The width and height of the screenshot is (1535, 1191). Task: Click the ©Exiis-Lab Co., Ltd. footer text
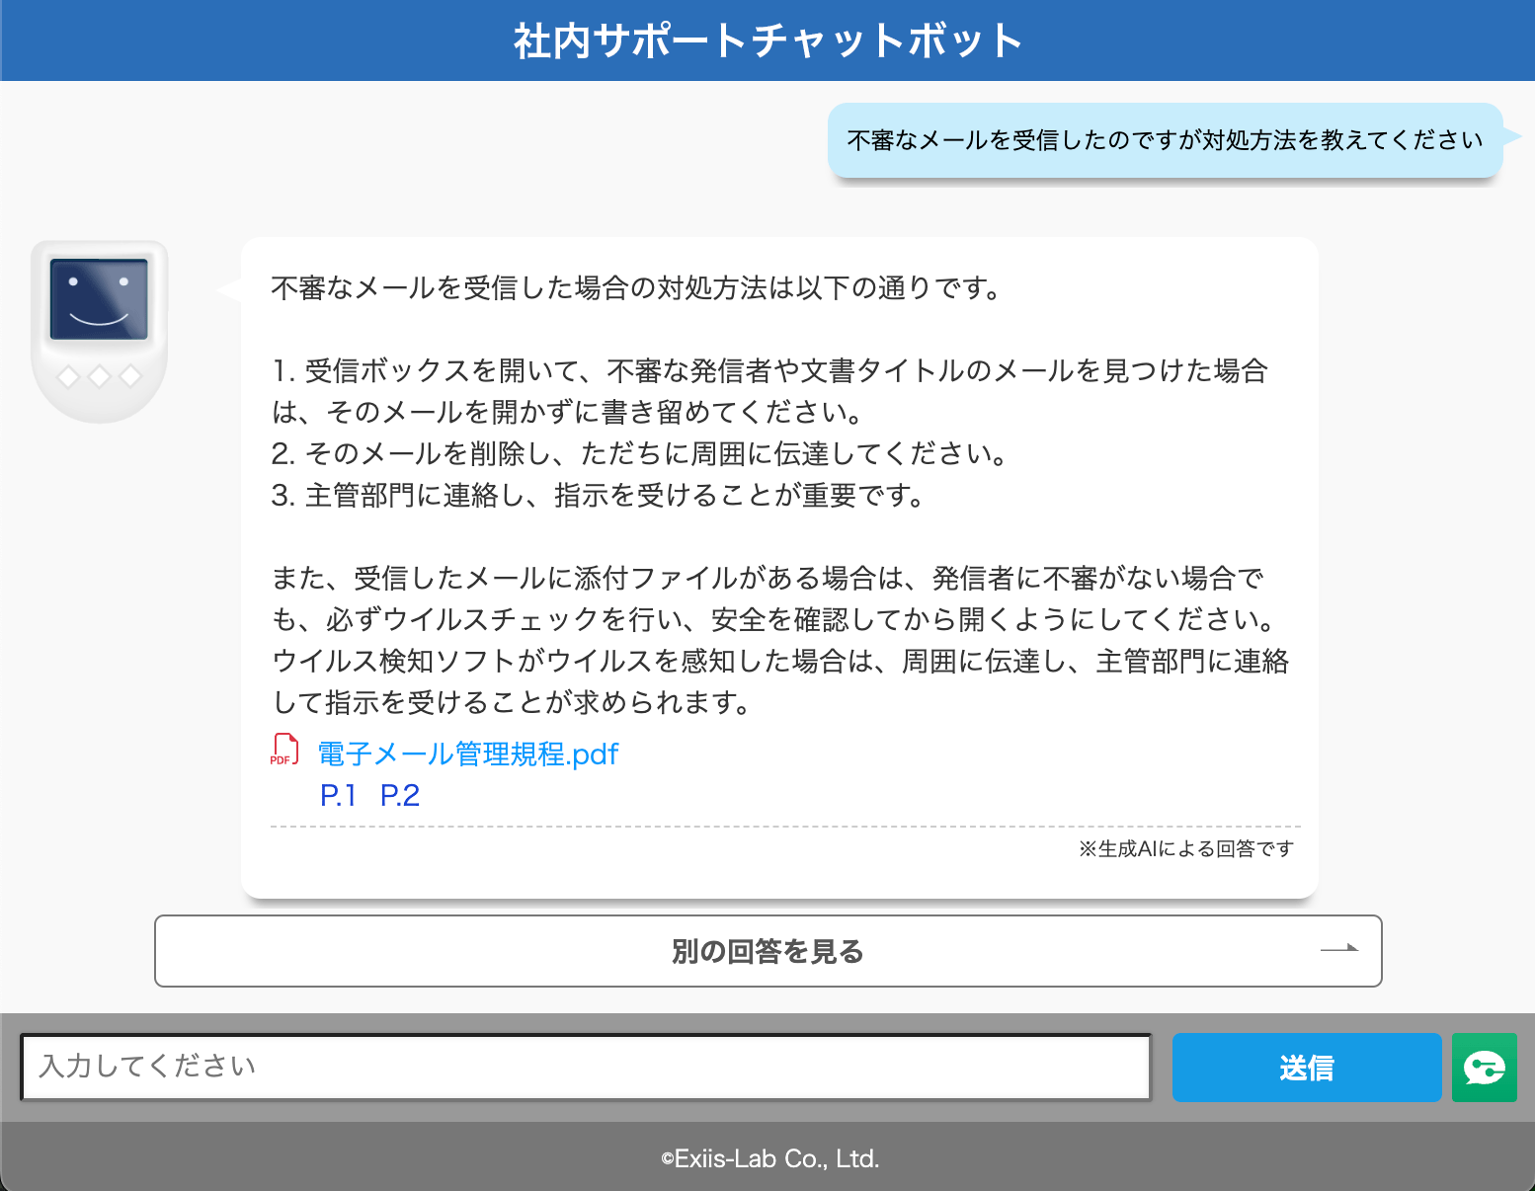[x=769, y=1158]
